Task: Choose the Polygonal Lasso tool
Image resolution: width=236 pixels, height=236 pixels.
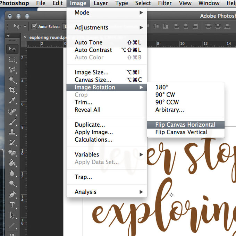Action: [x=12, y=69]
